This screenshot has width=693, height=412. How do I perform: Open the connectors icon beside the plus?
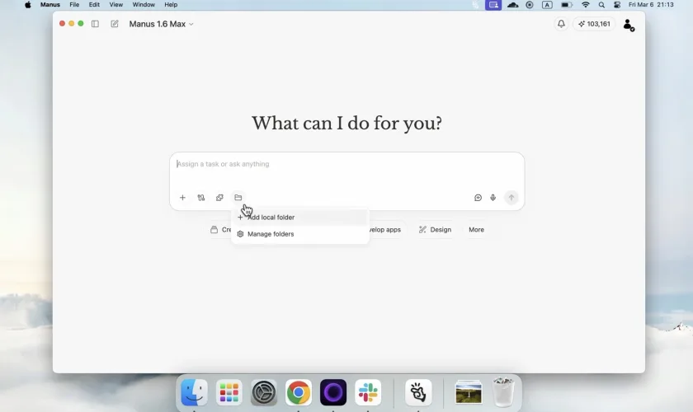tap(201, 198)
